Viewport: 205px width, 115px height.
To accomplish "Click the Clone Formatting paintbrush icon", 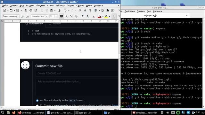I will (x=59, y=11).
